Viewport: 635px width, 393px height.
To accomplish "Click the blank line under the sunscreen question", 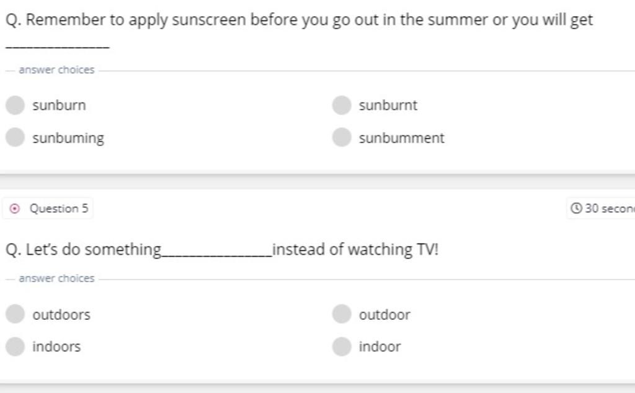I will point(57,48).
